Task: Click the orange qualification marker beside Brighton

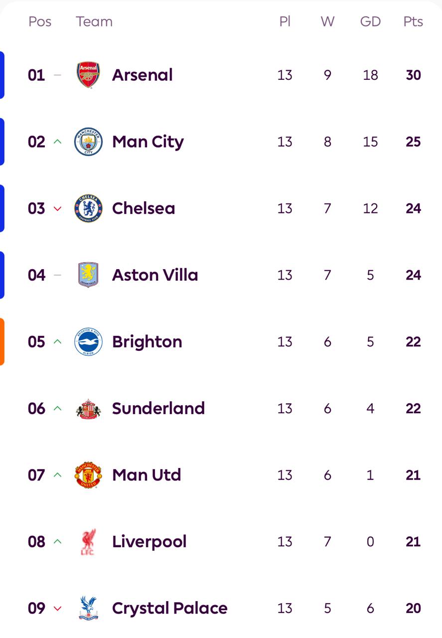Action: click(x=2, y=342)
